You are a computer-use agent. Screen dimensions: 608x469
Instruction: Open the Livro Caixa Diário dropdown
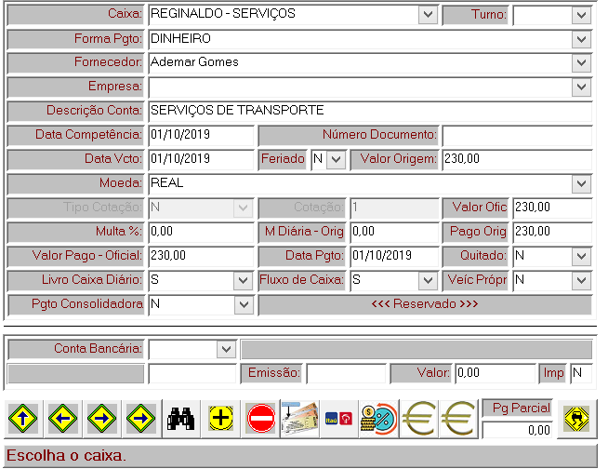(244, 280)
